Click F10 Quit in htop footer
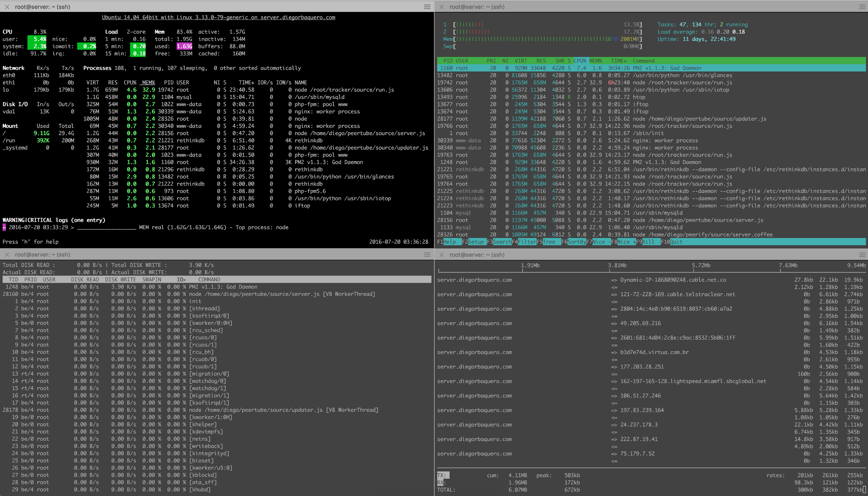 [676, 242]
